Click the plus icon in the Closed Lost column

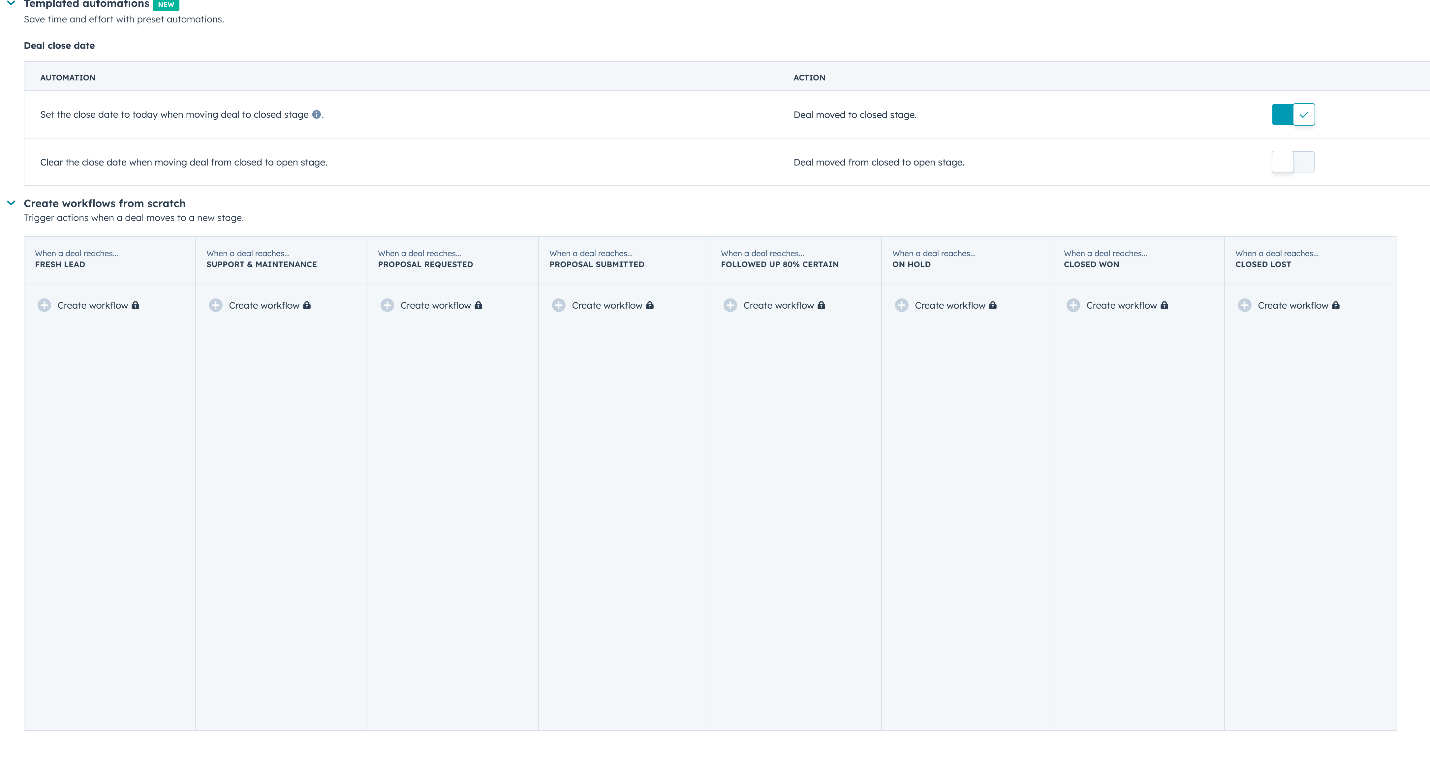(x=1245, y=305)
